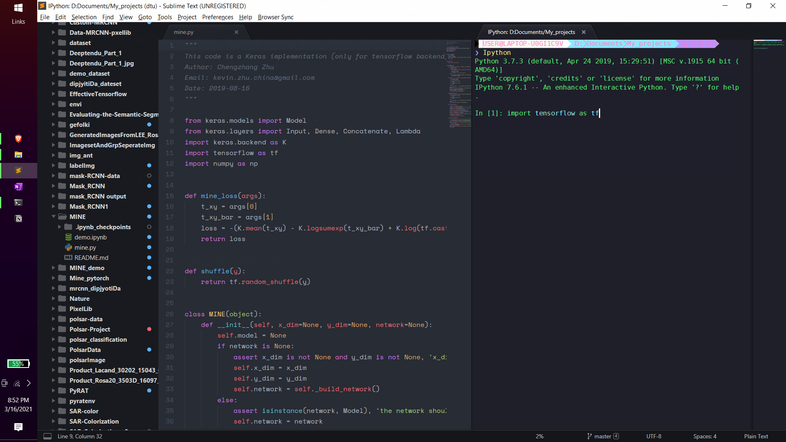This screenshot has width=786, height=442.
Task: Select the SAR-color folder
Action: coord(84,411)
